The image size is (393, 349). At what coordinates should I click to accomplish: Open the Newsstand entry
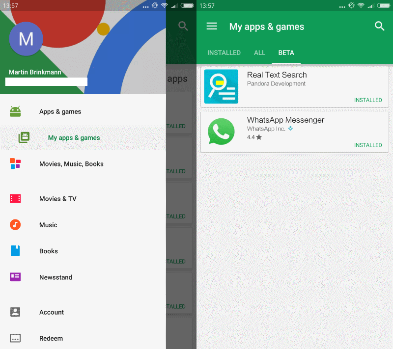point(83,277)
